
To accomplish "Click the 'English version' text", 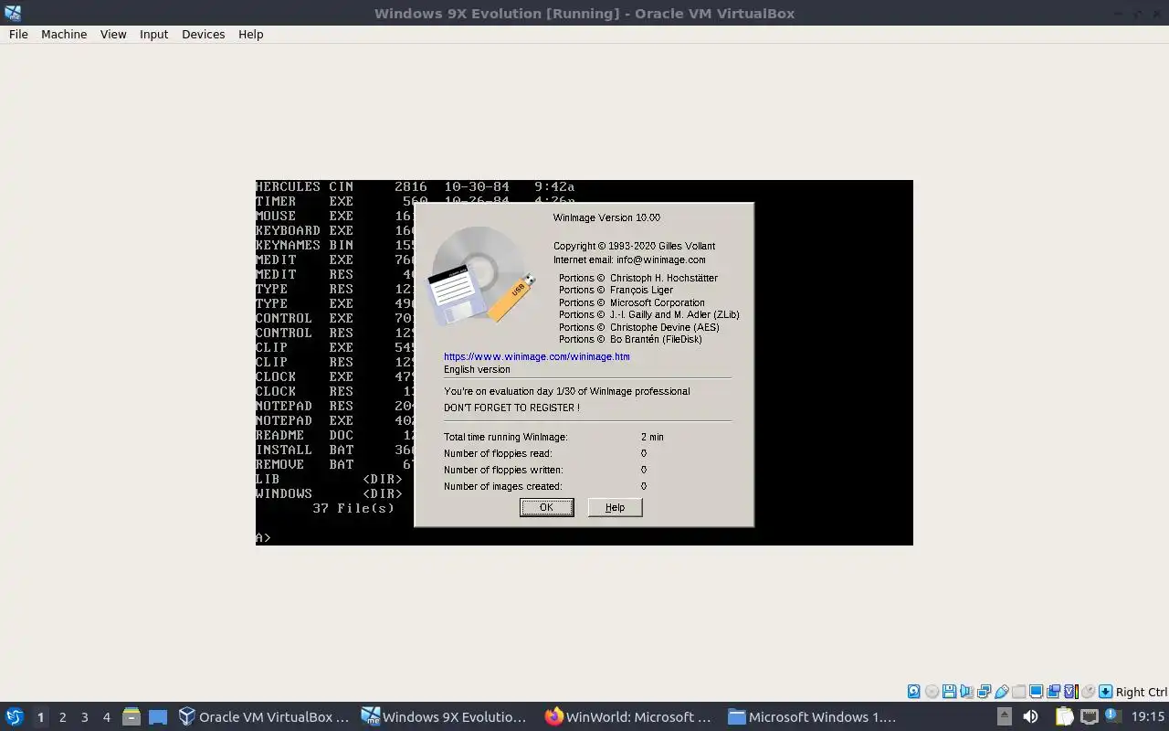I will click(x=477, y=369).
